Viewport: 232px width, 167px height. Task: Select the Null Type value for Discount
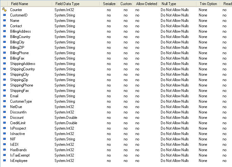point(174,118)
